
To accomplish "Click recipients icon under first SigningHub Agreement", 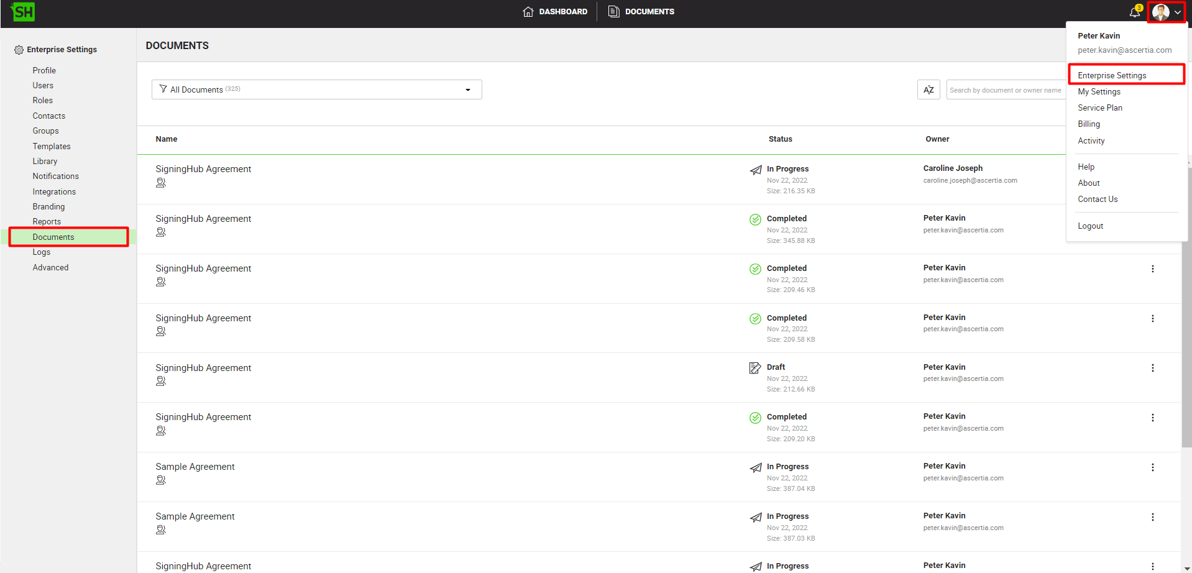I will (x=161, y=183).
